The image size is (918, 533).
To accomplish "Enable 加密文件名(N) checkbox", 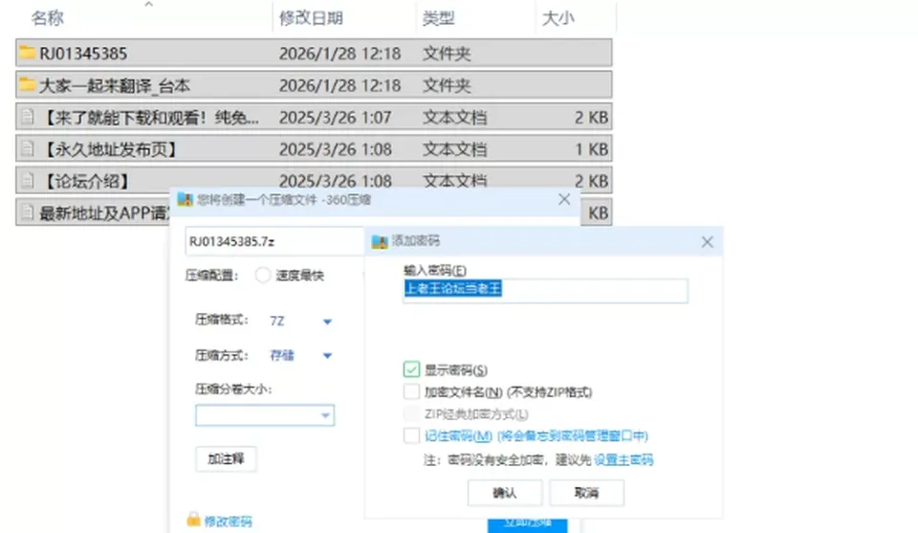I will point(411,391).
